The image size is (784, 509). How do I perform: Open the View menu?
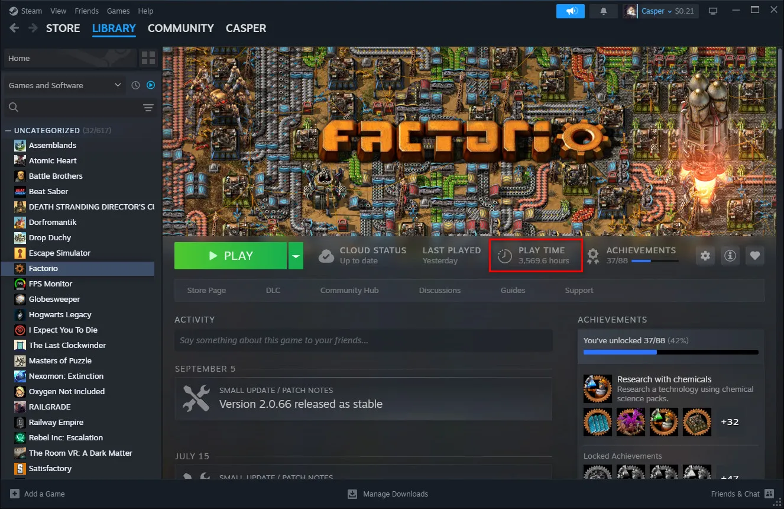coord(59,11)
